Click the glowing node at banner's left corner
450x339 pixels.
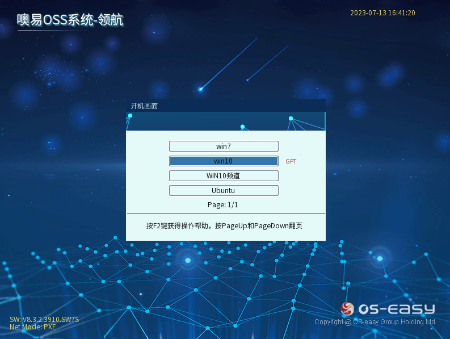click(130, 116)
